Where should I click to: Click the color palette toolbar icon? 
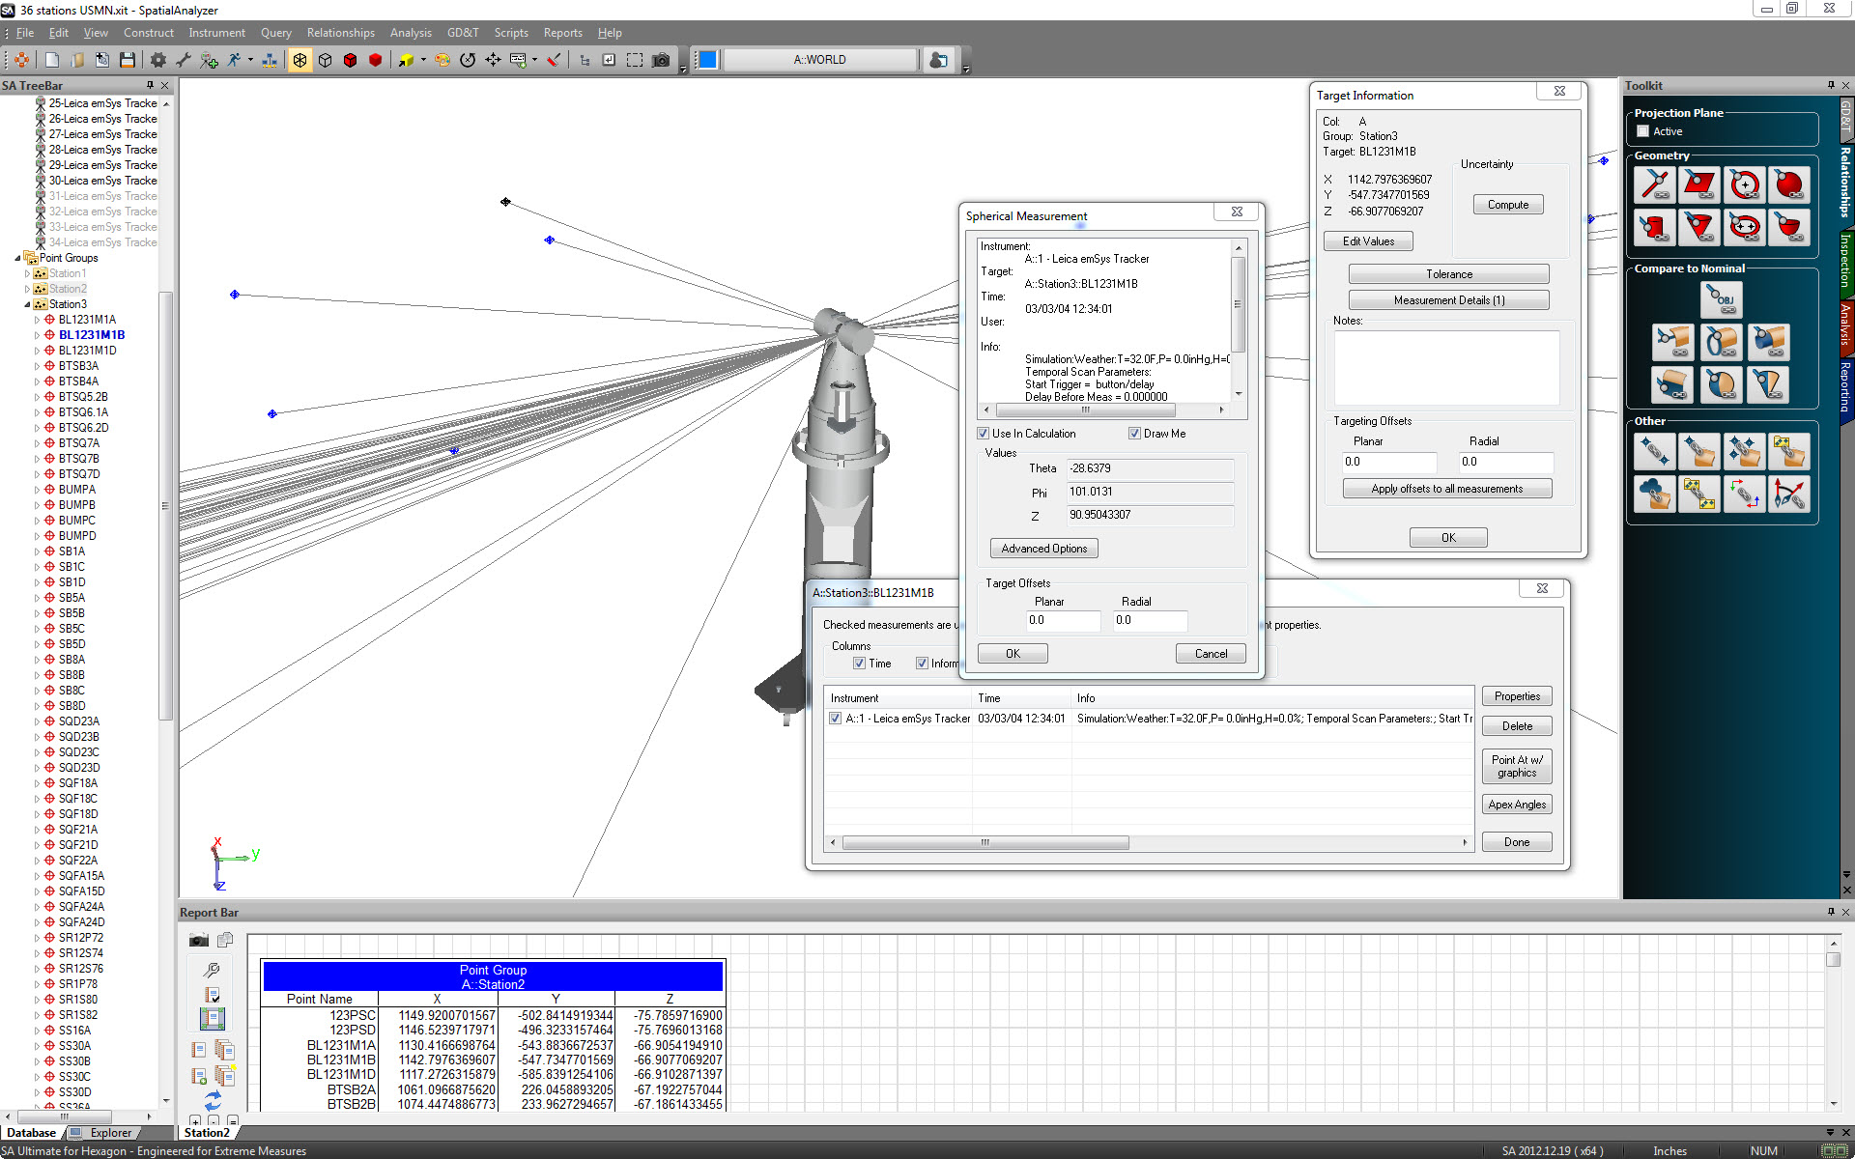[442, 60]
